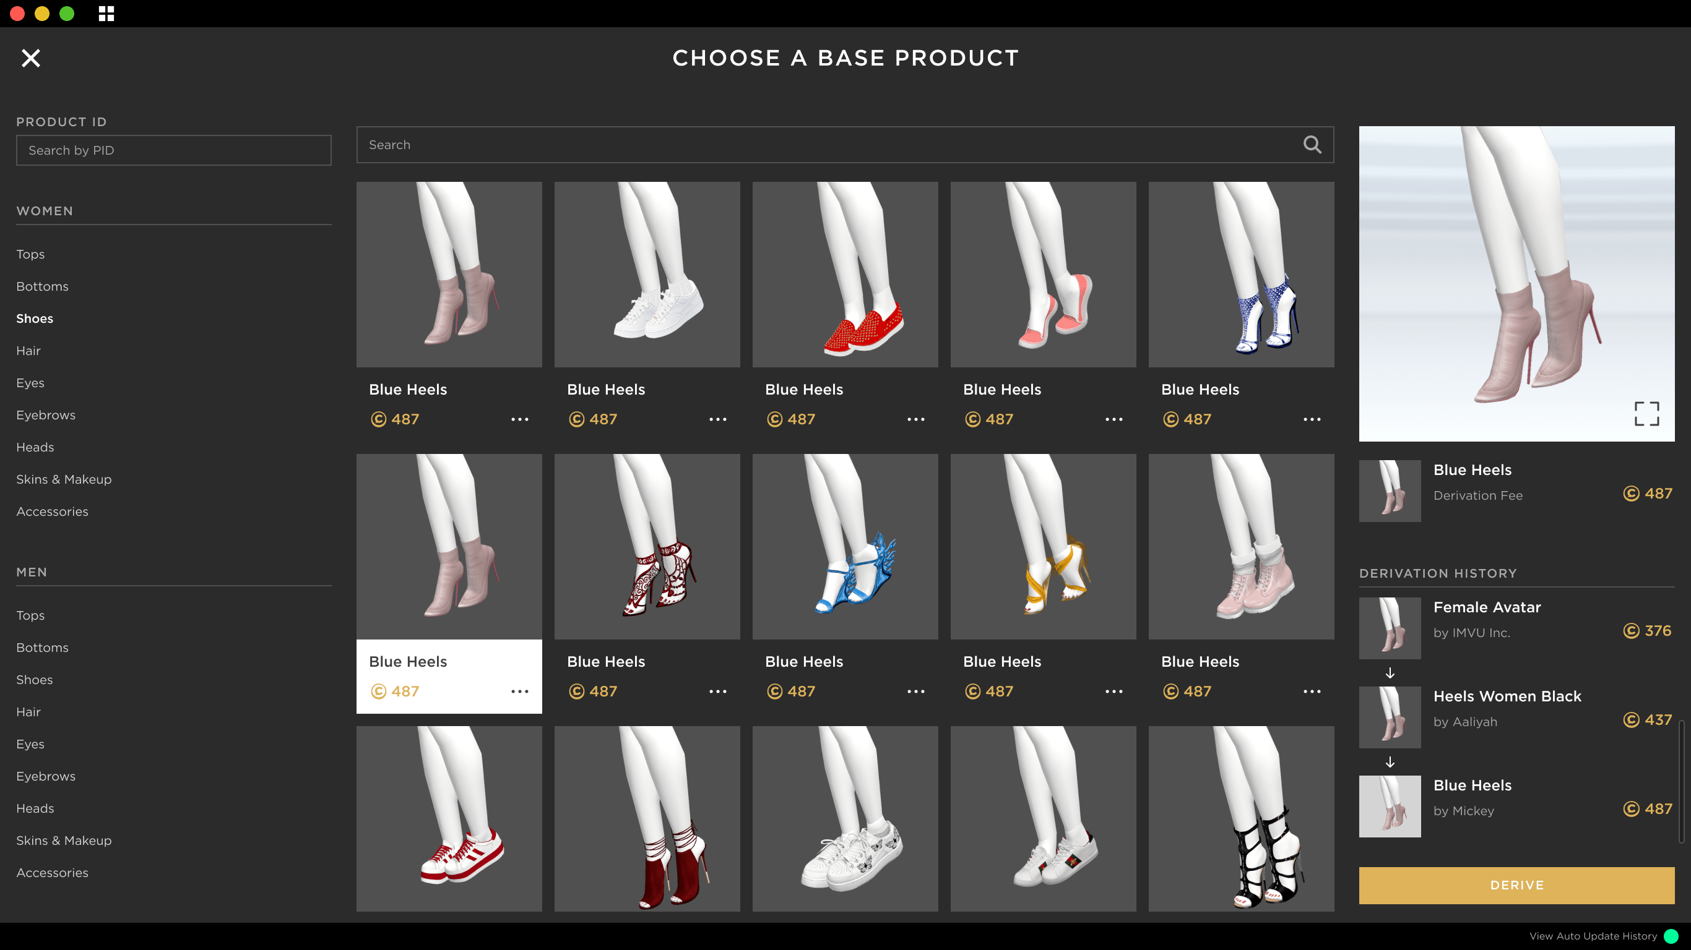Click the green Auto Update status indicator

pos(1671,936)
